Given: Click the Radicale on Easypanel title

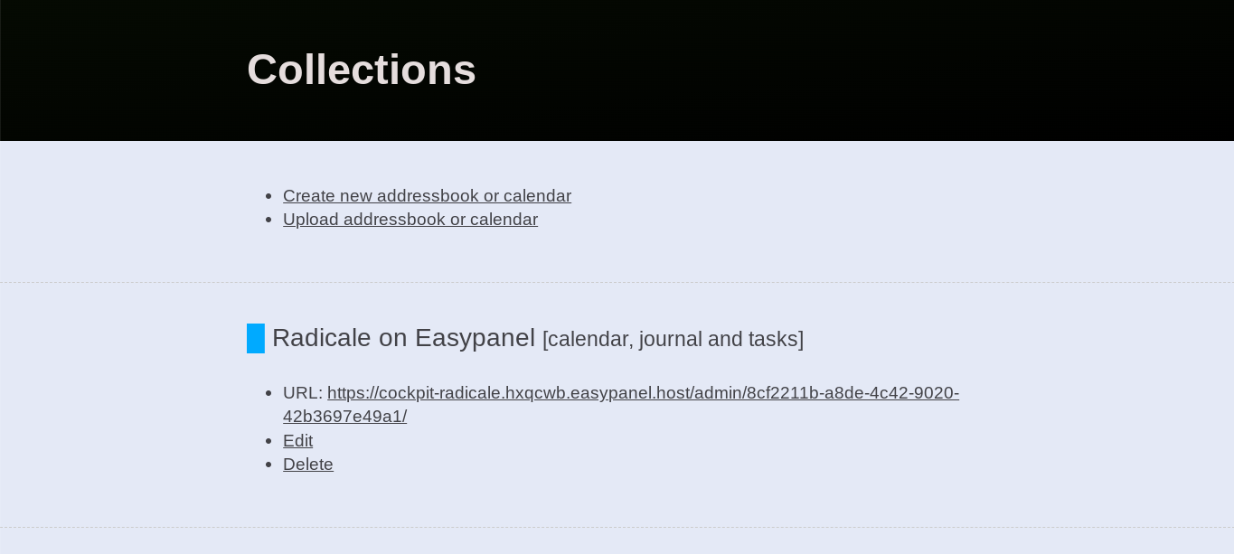Looking at the screenshot, I should (403, 338).
